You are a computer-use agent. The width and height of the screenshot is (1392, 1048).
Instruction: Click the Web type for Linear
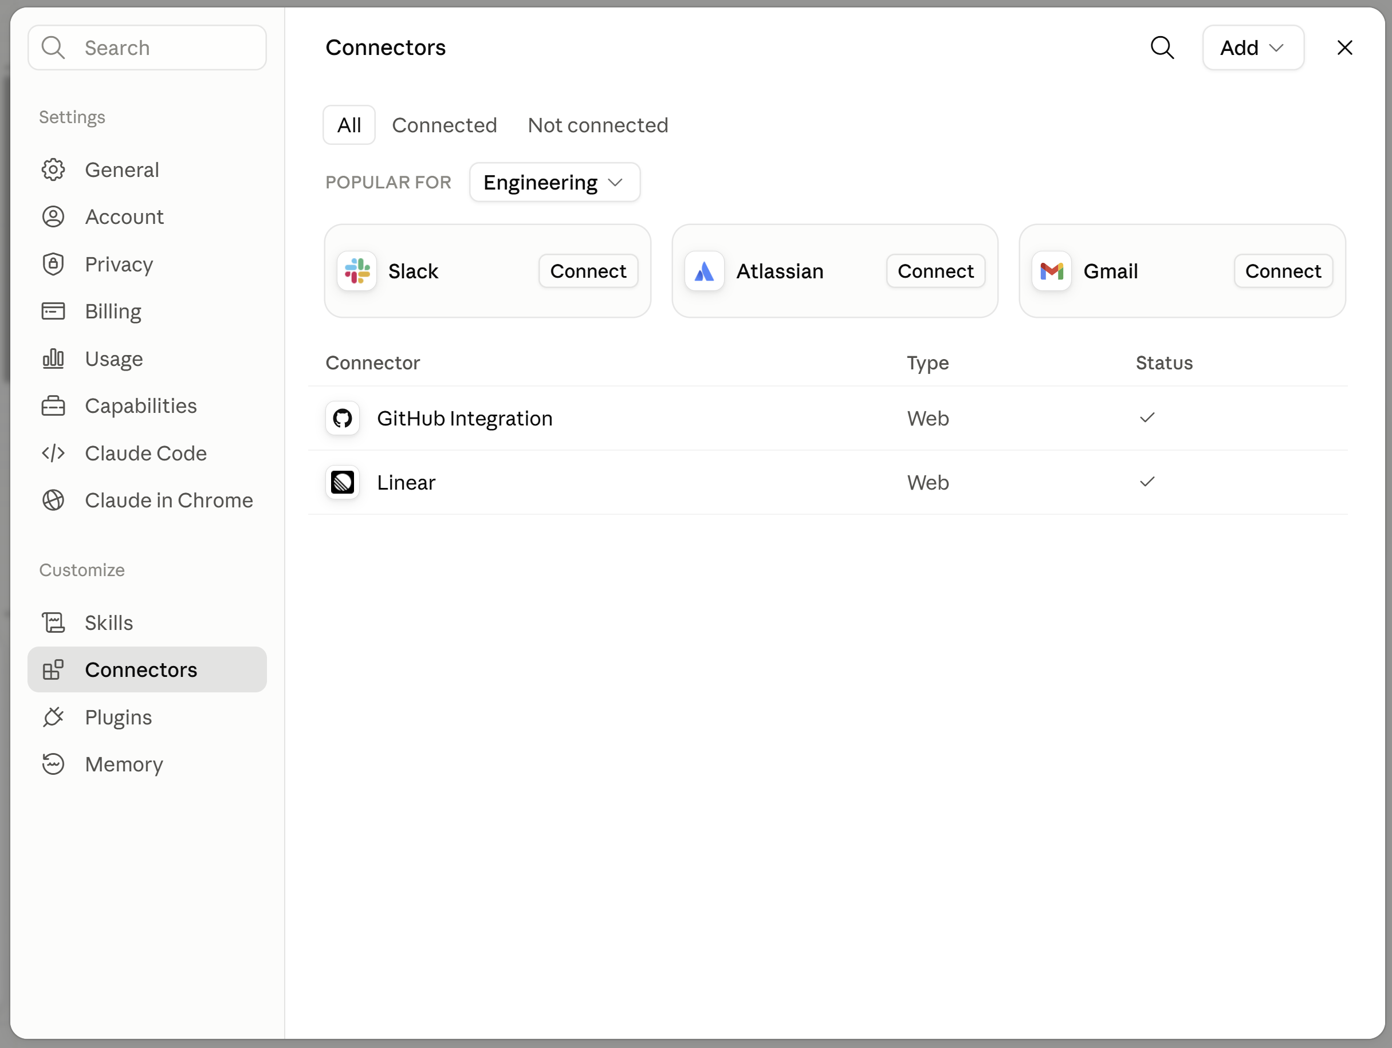pyautogui.click(x=927, y=483)
